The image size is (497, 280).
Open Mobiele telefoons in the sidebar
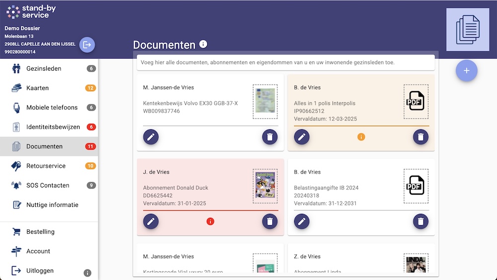[x=49, y=107]
